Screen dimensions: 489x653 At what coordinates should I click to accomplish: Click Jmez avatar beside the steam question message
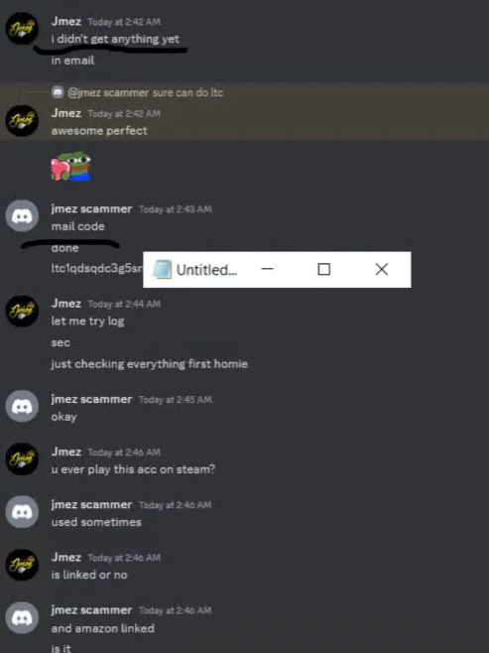click(x=22, y=458)
